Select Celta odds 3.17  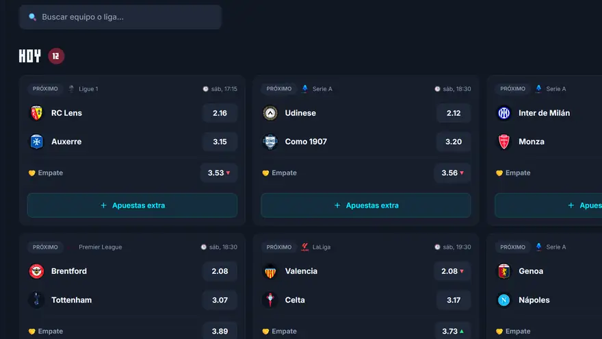point(454,300)
